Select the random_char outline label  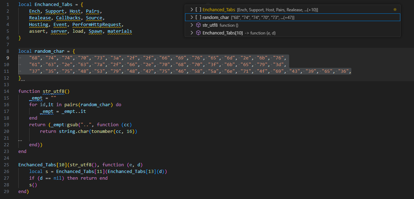coord(216,18)
